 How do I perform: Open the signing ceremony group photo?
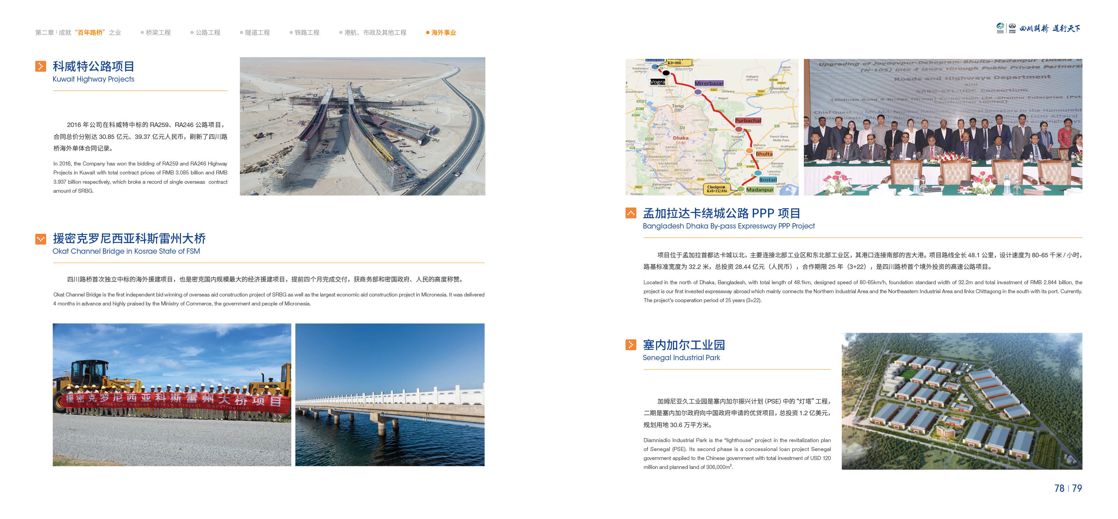point(943,127)
